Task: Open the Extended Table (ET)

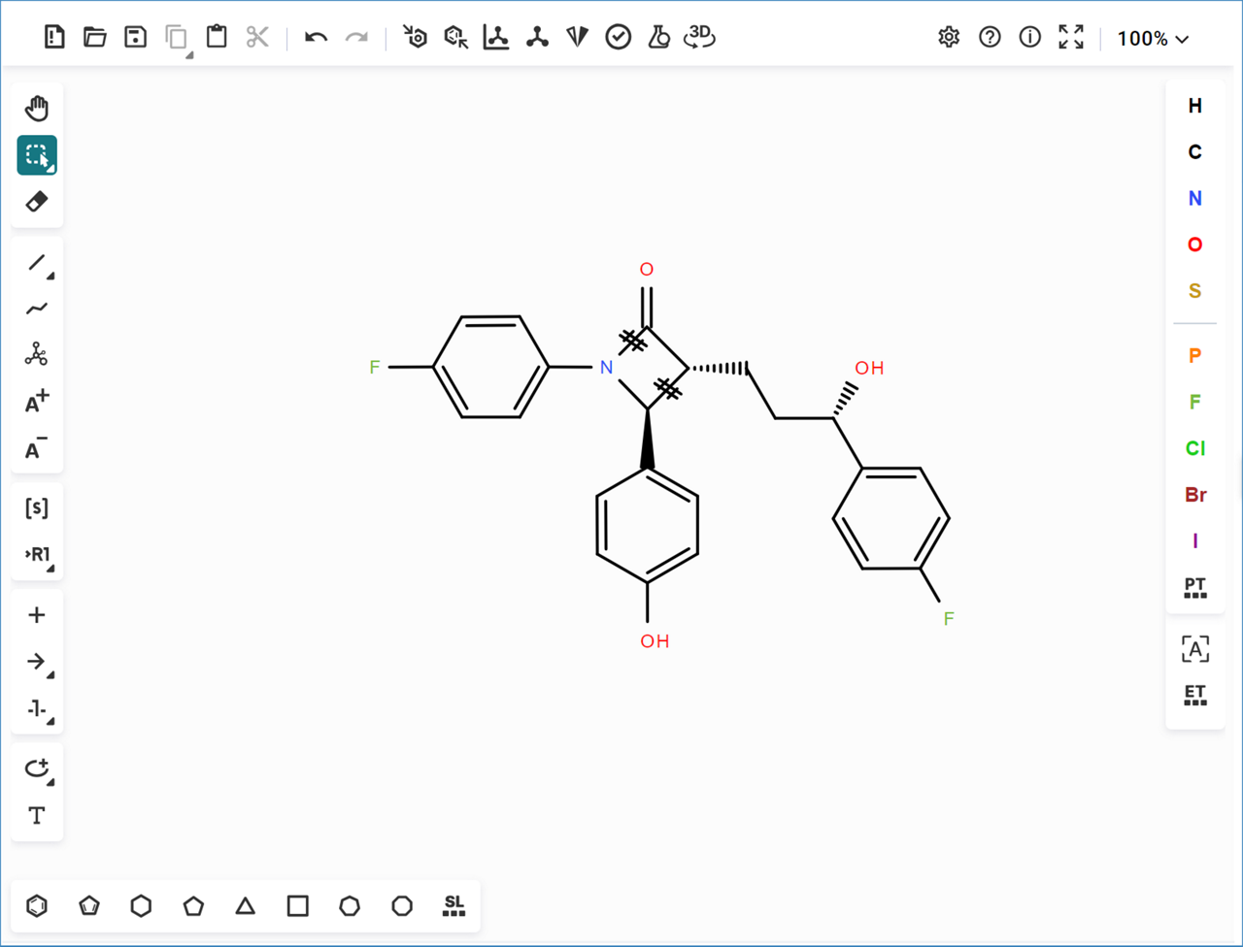Action: (x=1195, y=695)
